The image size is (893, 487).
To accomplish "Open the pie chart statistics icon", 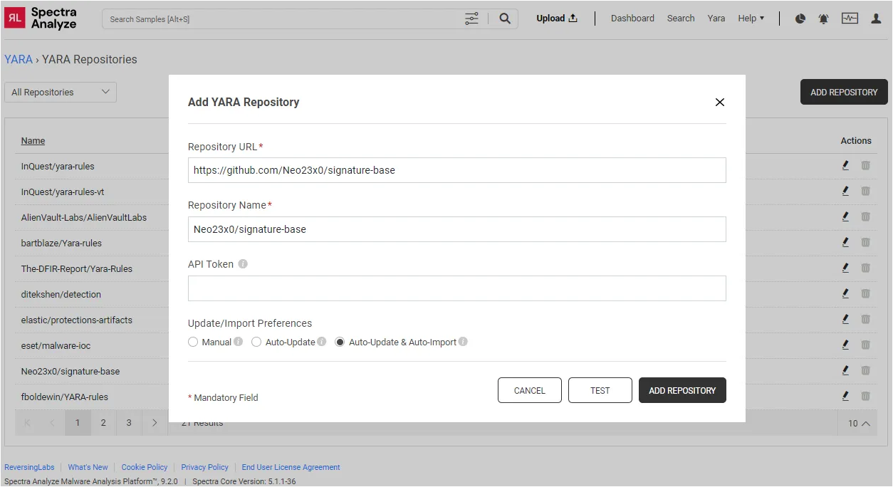I will tap(800, 19).
